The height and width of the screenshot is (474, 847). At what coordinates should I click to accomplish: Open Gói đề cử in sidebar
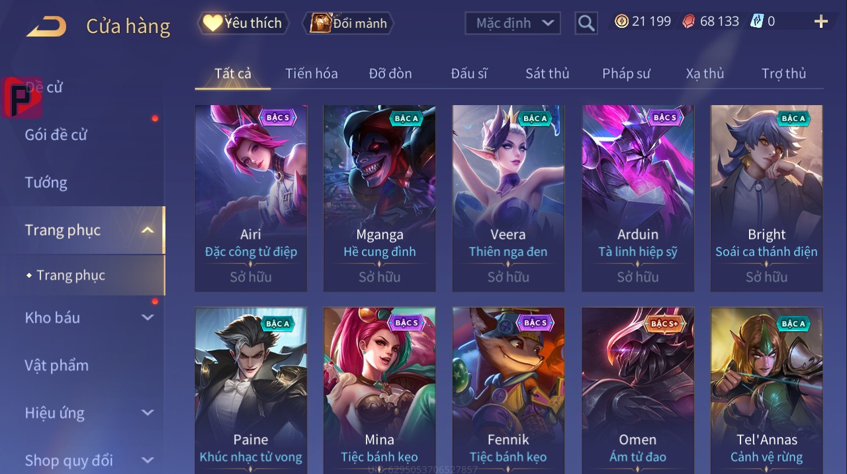pos(56,135)
